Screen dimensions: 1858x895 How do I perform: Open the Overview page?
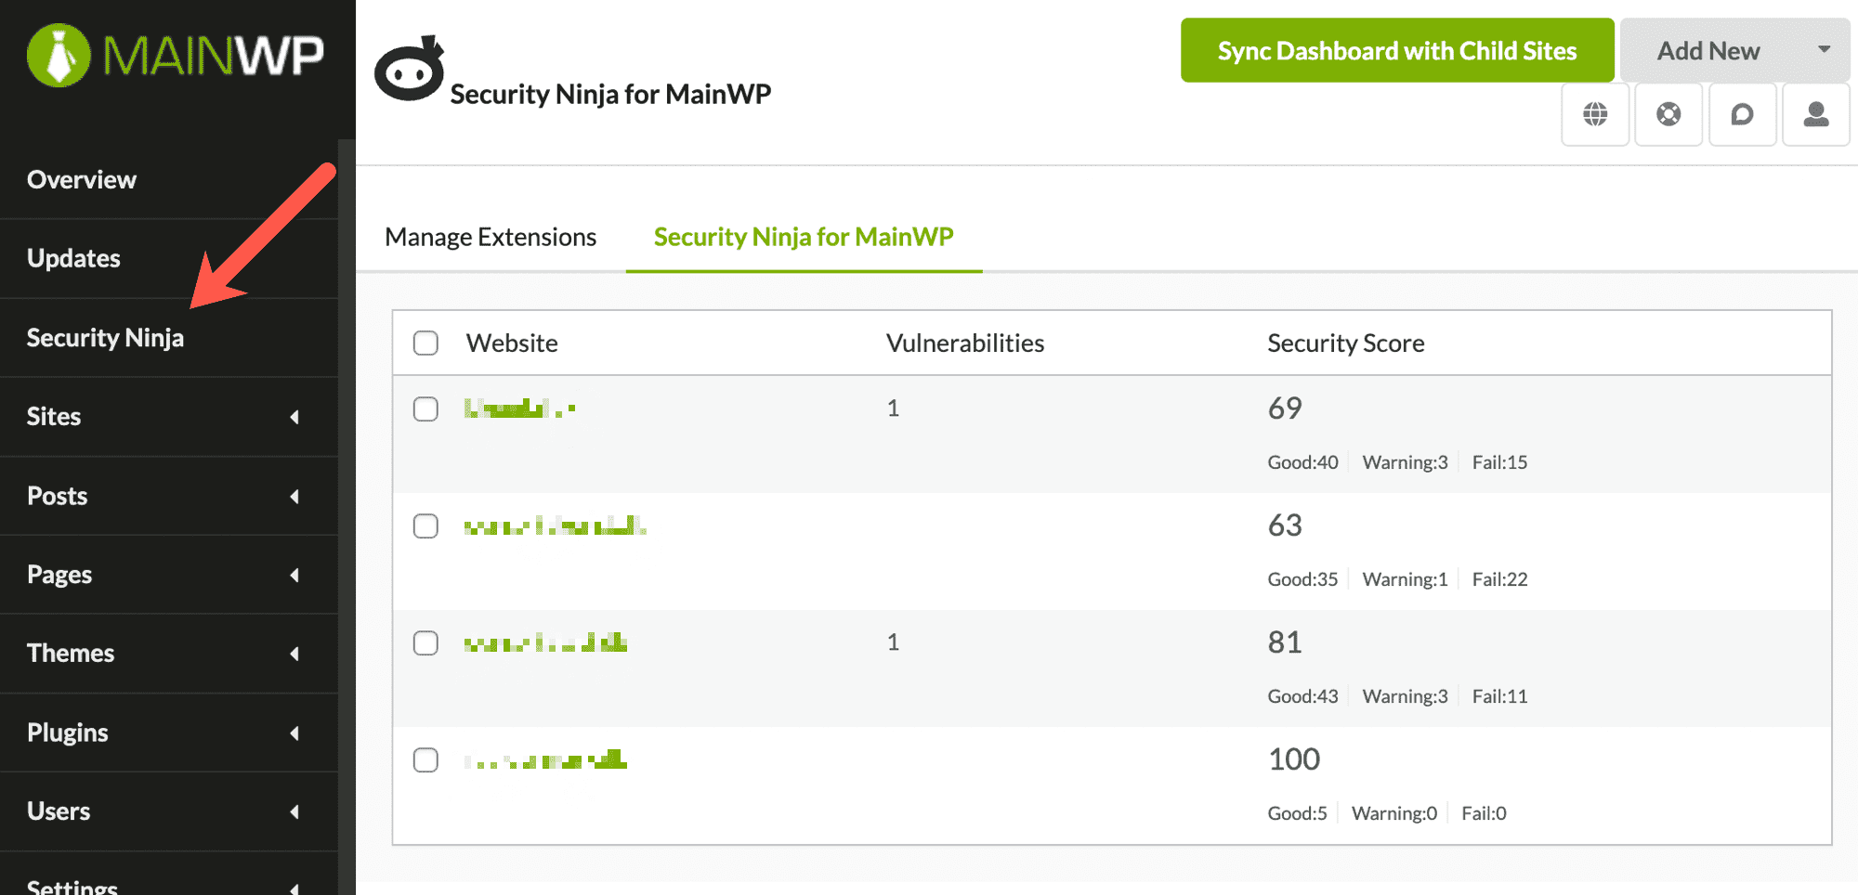tap(82, 179)
